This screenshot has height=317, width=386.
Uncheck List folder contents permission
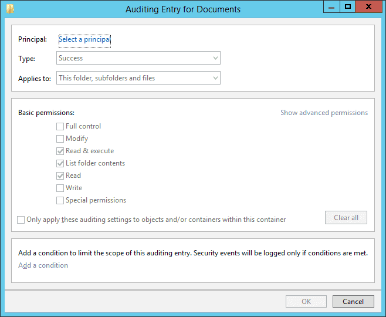60,163
